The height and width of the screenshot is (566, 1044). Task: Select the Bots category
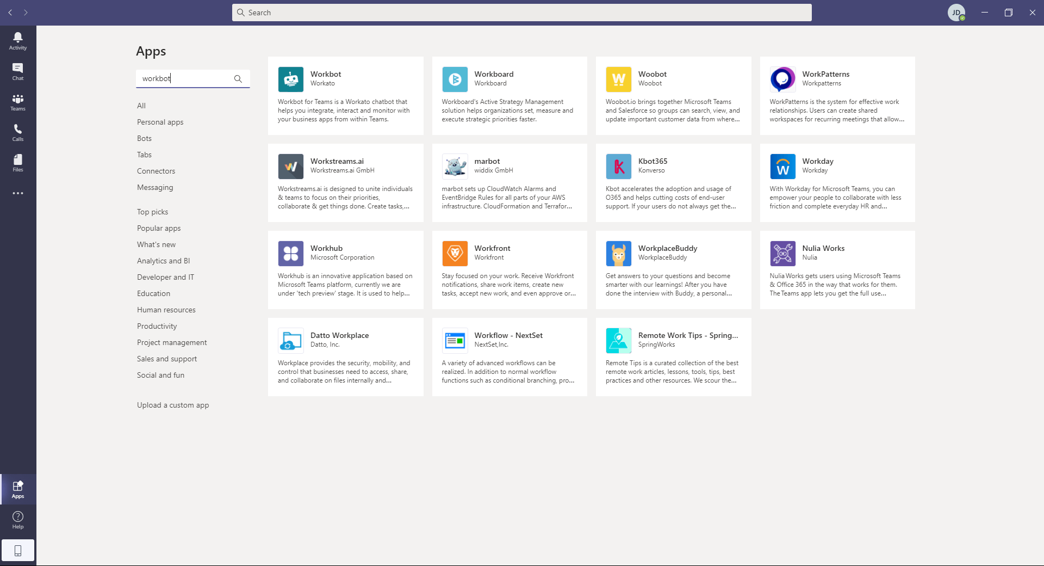pos(144,138)
